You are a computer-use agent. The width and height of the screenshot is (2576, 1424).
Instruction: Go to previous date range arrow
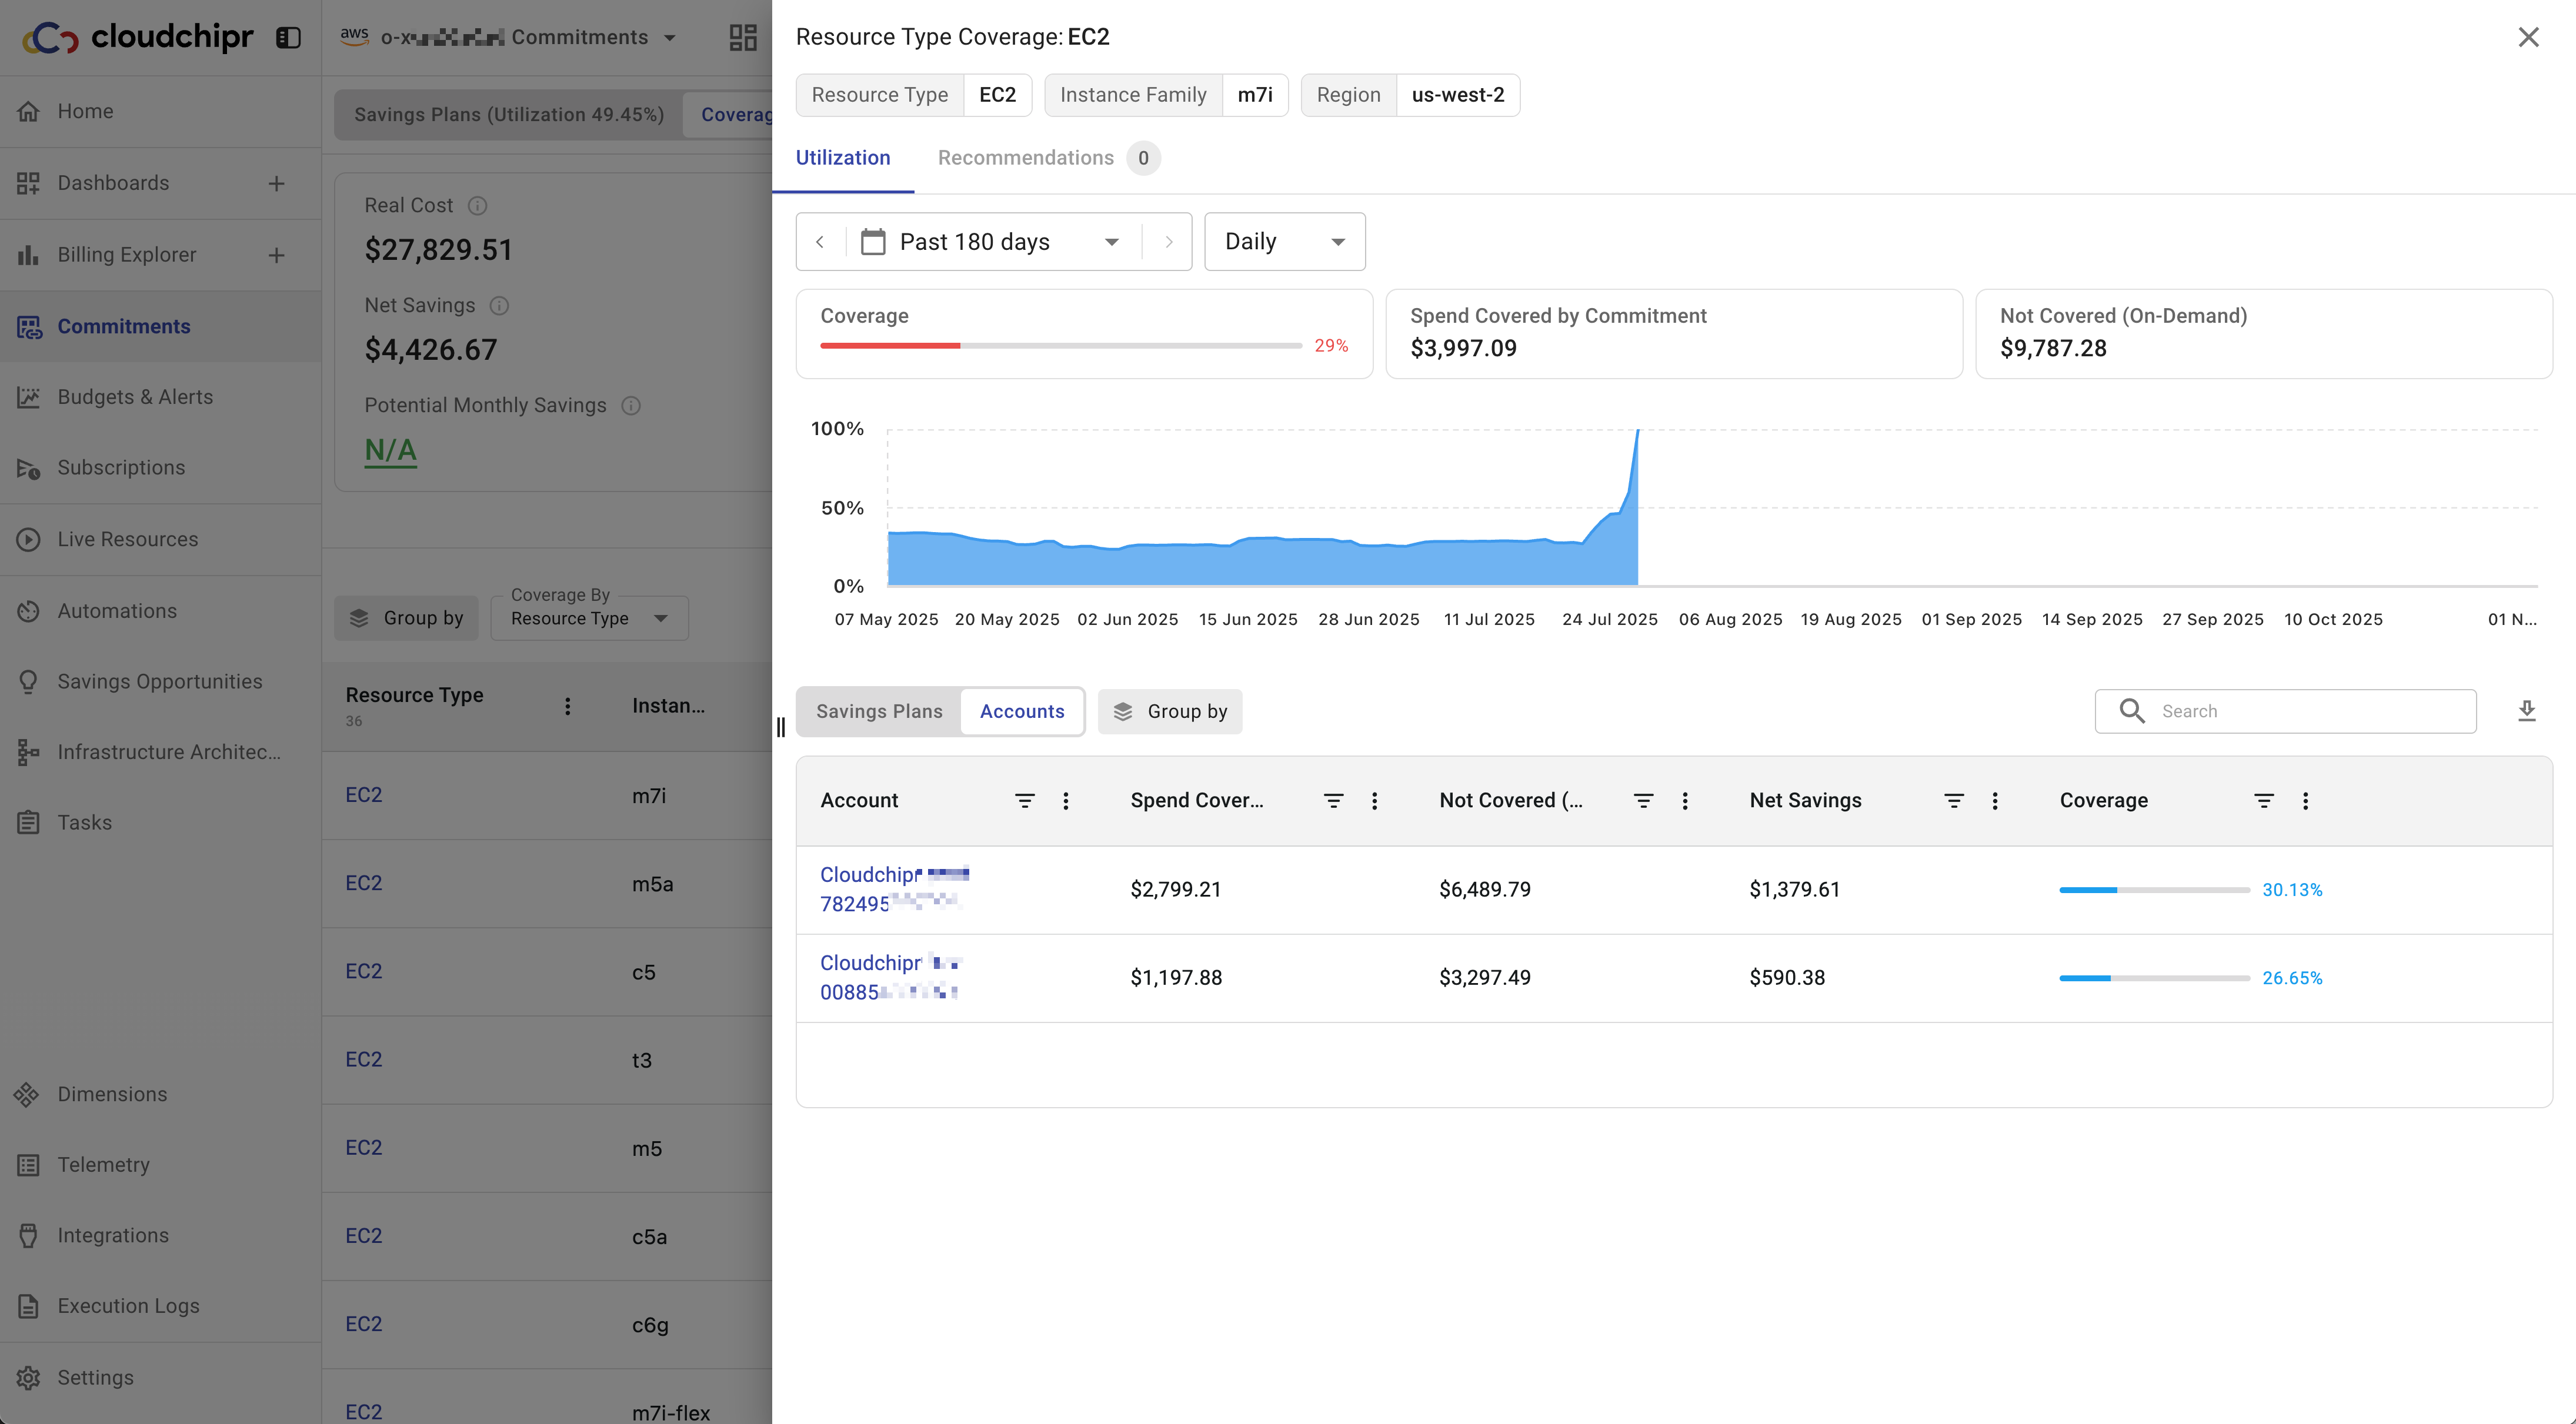[820, 242]
